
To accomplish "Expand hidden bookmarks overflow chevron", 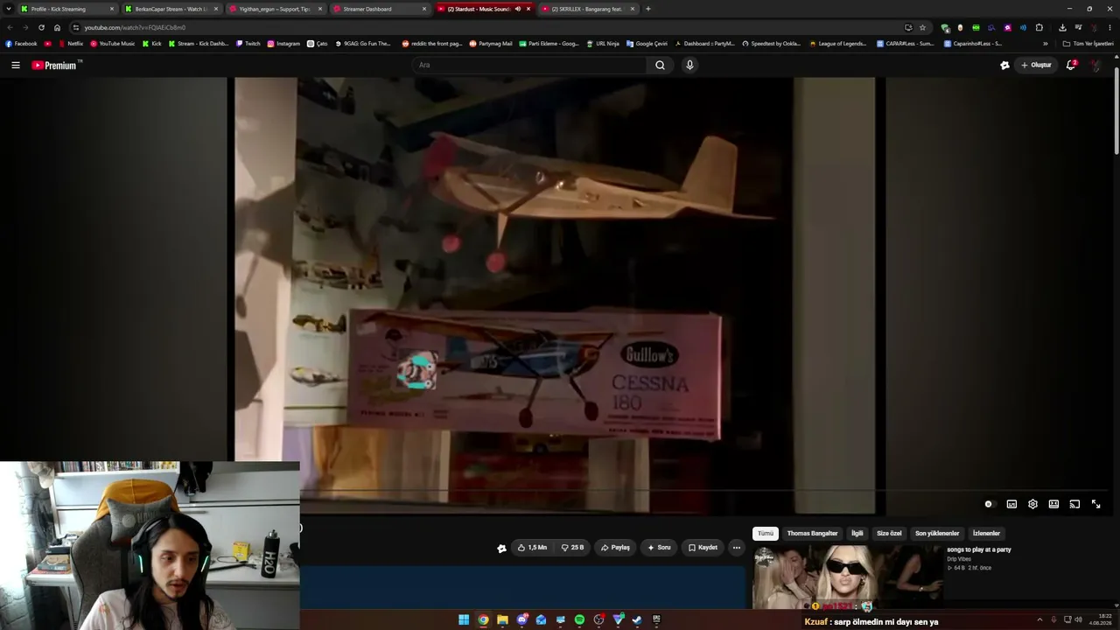I will [1045, 43].
